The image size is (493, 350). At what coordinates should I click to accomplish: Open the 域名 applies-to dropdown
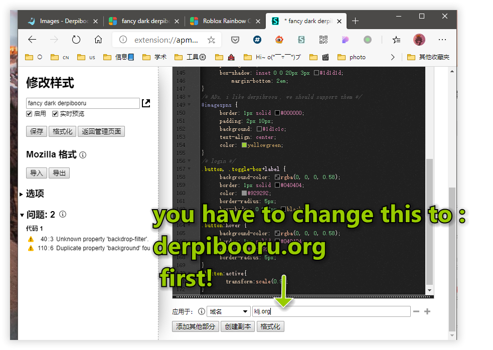coord(228,311)
